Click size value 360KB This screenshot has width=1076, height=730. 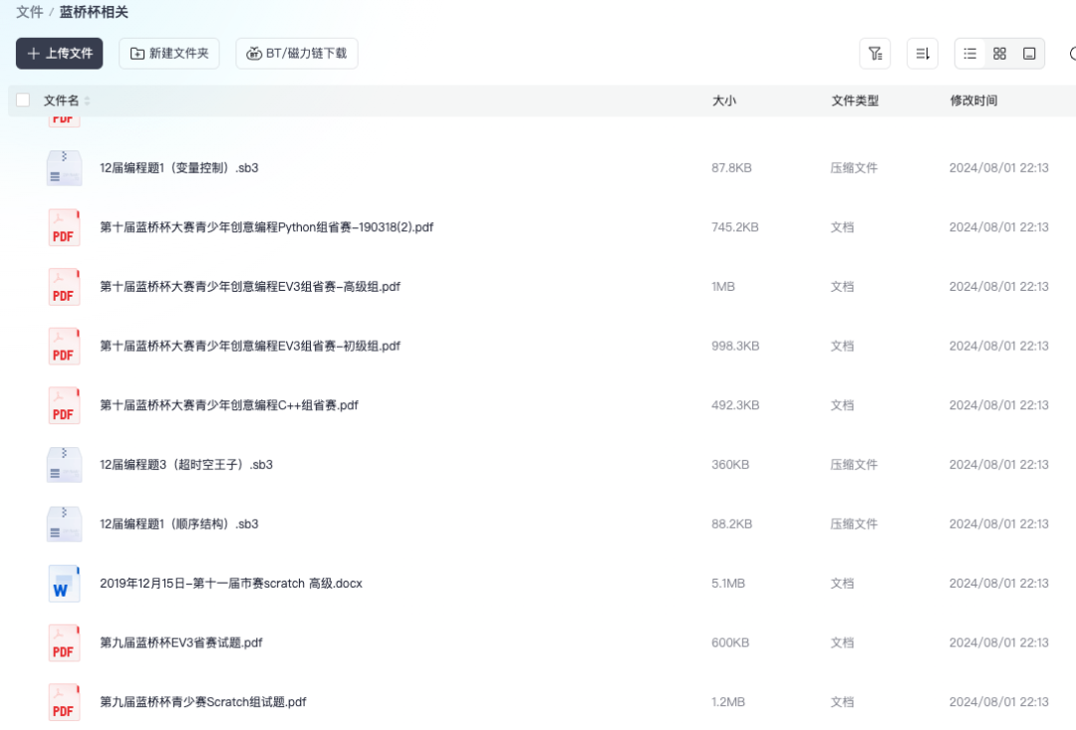[x=730, y=464]
